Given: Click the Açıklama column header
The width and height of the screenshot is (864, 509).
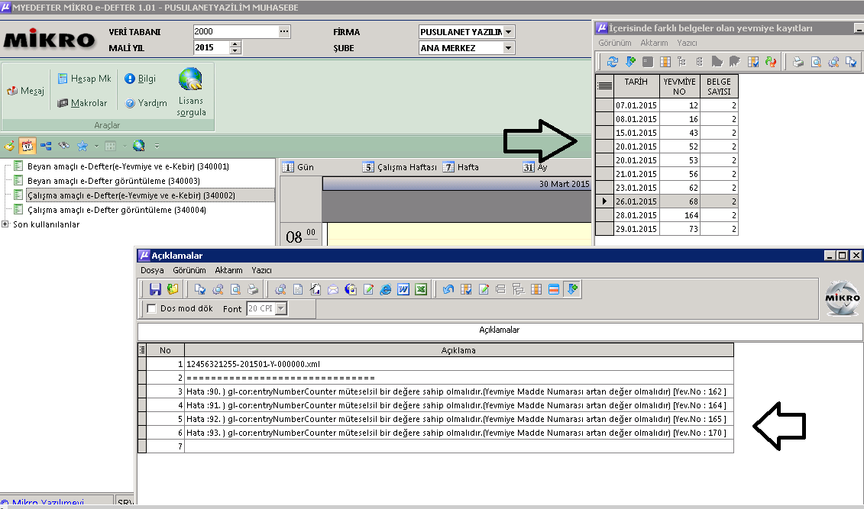Looking at the screenshot, I should pyautogui.click(x=459, y=350).
